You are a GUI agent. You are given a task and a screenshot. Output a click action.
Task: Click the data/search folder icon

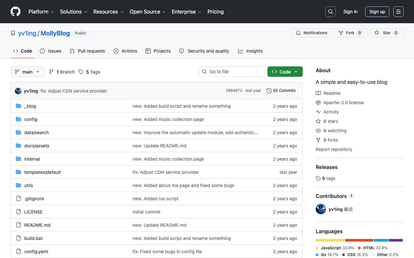[x=18, y=133]
